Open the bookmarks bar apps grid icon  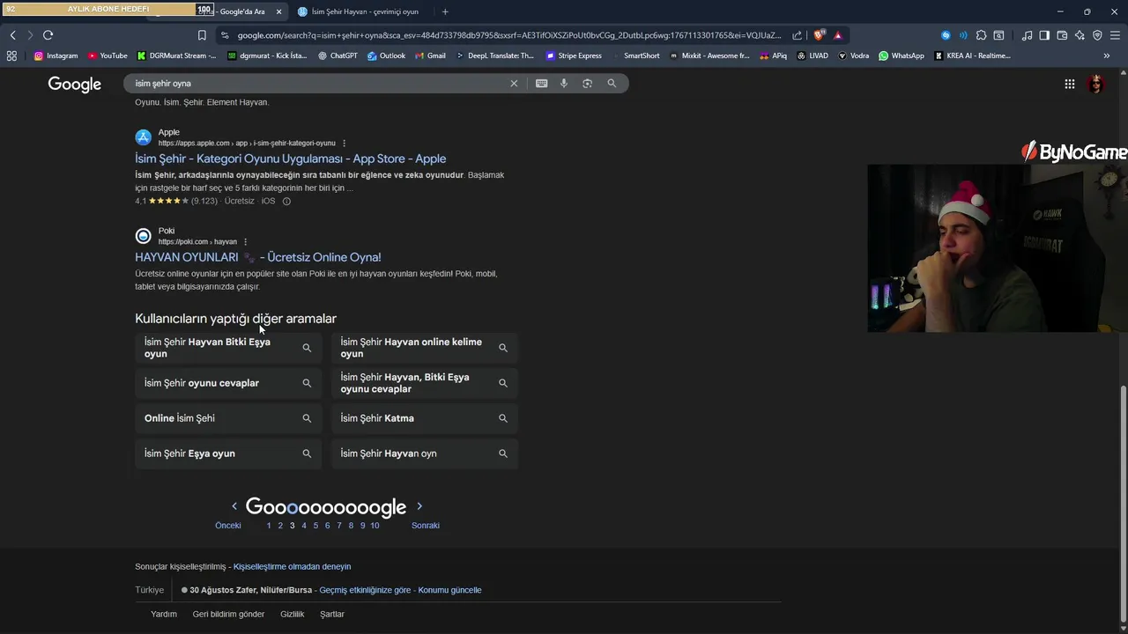coord(11,55)
